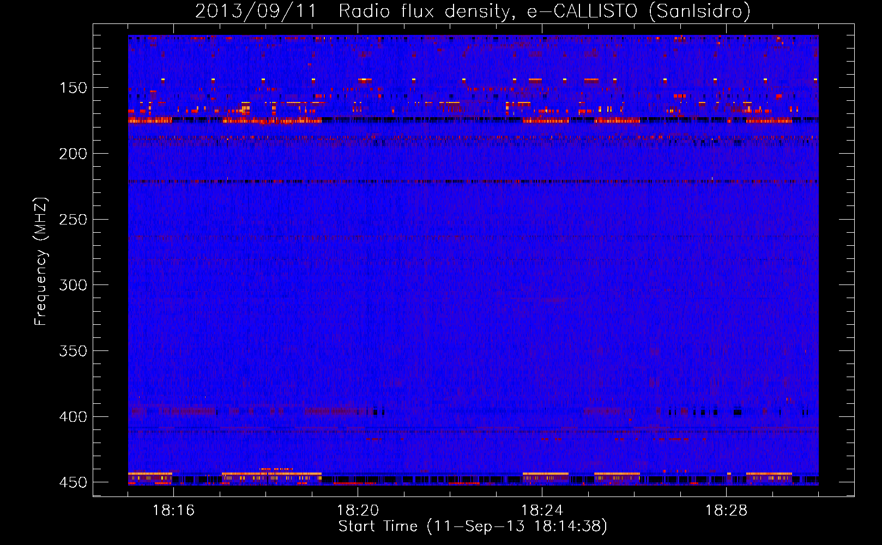Click the 'Start Time (11-Sep-13 18:14:38)' label
The width and height of the screenshot is (882, 545).
[x=473, y=526]
